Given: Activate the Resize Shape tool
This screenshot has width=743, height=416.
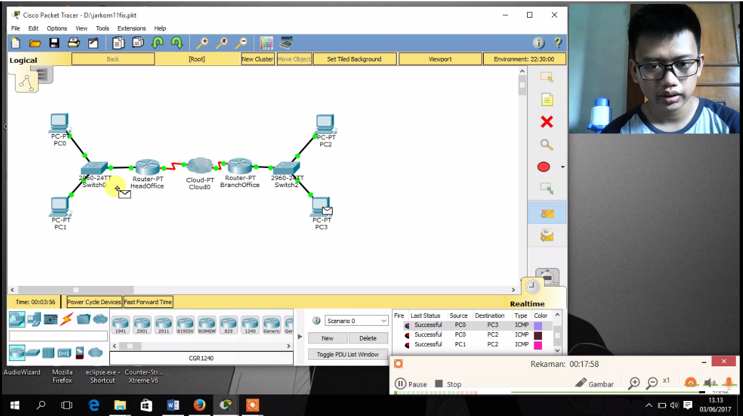Looking at the screenshot, I should coord(547,189).
